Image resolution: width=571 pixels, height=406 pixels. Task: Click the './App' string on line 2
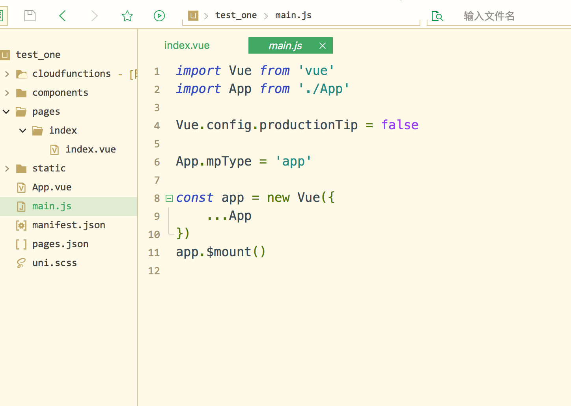324,89
